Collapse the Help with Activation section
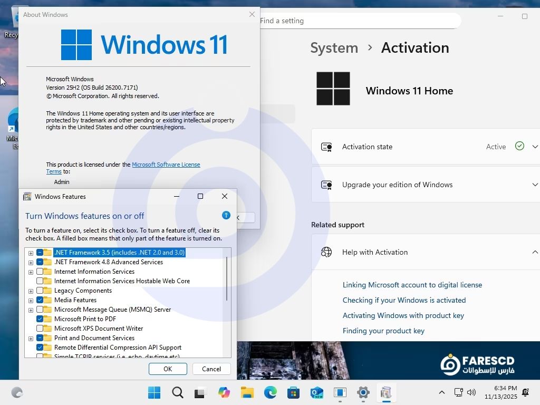 pos(535,252)
